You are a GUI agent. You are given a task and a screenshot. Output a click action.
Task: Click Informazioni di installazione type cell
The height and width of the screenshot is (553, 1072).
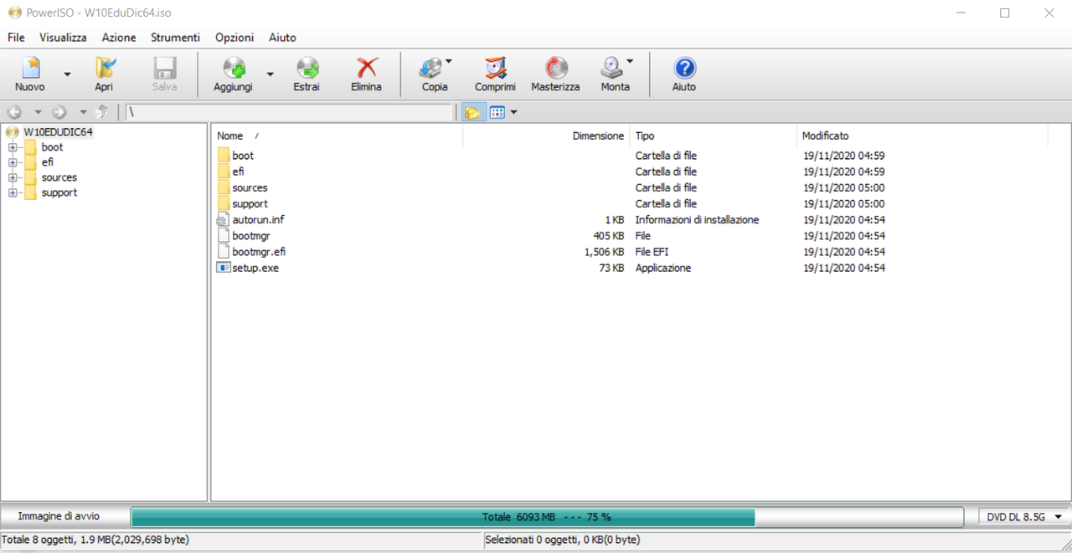pos(697,220)
